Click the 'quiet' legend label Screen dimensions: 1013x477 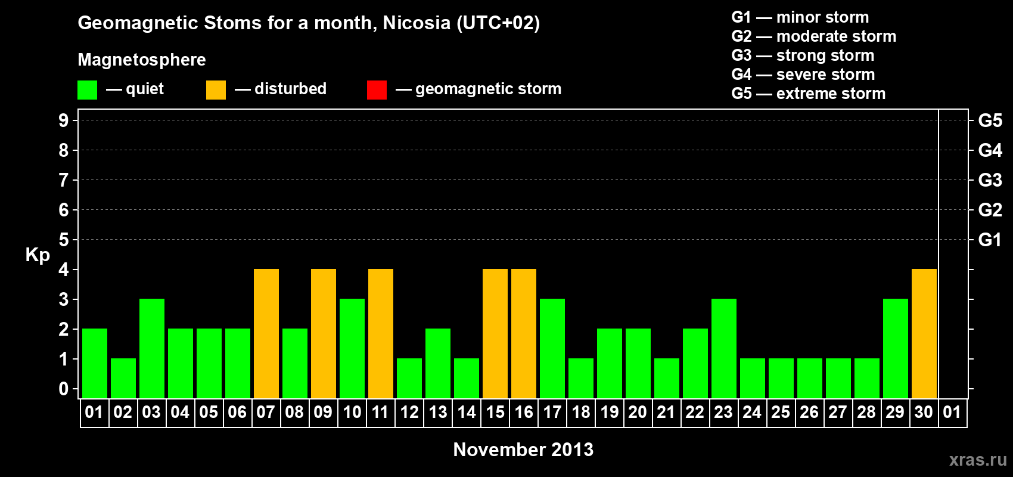click(145, 89)
